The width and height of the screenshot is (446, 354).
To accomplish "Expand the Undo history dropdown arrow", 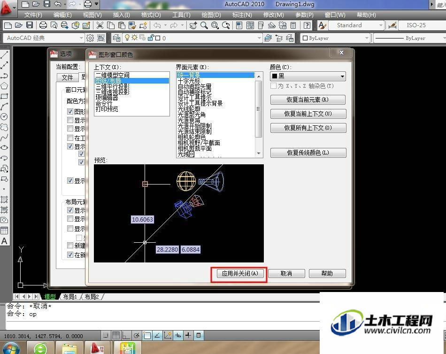I will coord(166,25).
